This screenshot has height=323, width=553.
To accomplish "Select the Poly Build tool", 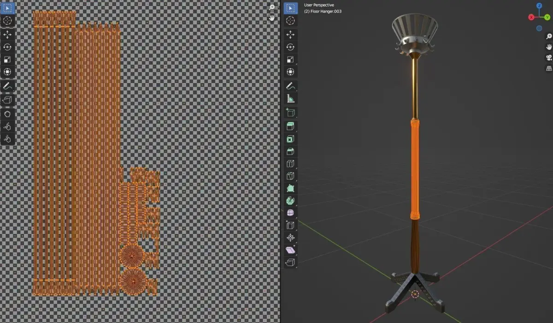I will [290, 189].
